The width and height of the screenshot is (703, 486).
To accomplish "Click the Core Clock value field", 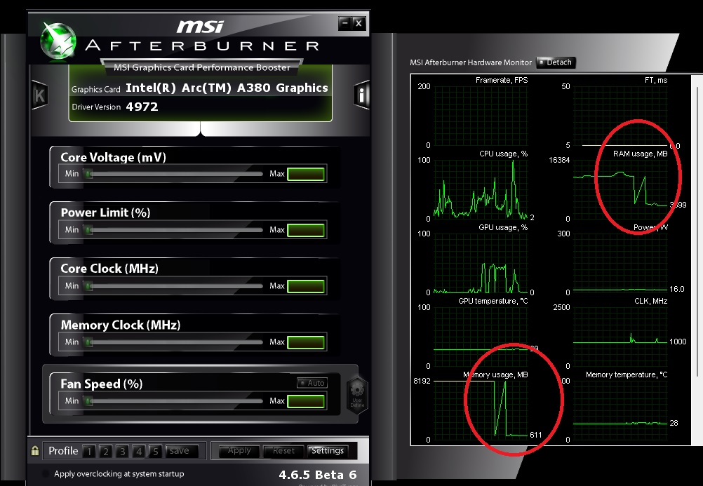I will coord(306,286).
